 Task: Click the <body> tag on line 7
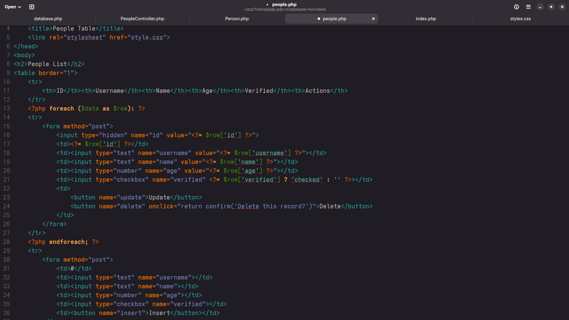24,55
